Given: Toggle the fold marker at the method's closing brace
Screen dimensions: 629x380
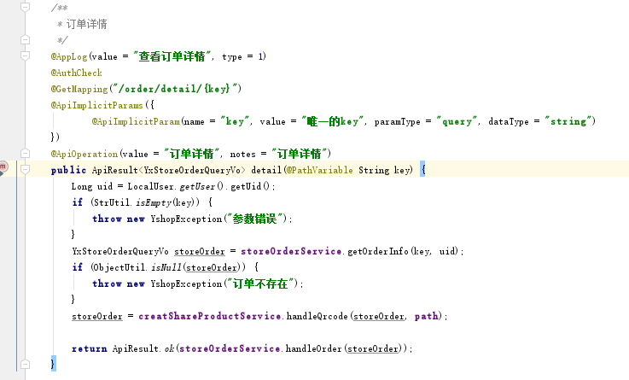Looking at the screenshot, I should [25, 364].
